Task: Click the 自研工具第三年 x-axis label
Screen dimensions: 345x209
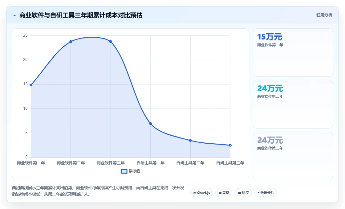Action: pos(230,163)
